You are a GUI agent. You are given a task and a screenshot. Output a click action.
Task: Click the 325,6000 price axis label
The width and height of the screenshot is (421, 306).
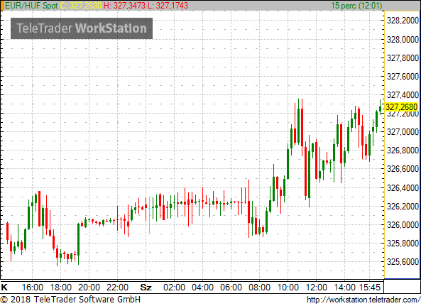(x=403, y=262)
